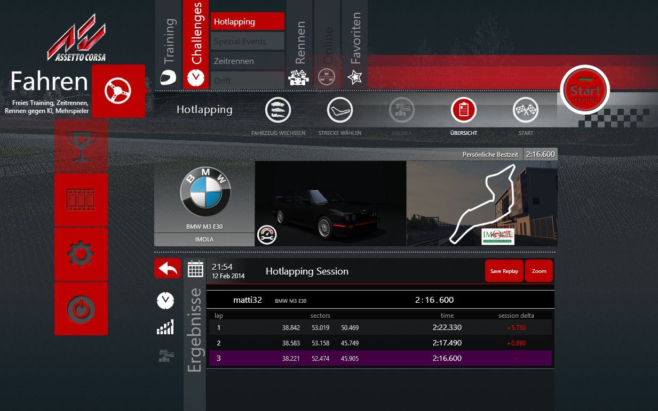Click the Gegner opponents icon
658x411 pixels.
click(402, 110)
